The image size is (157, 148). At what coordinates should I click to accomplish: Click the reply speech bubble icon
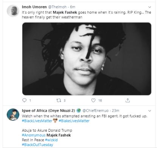click(24, 100)
